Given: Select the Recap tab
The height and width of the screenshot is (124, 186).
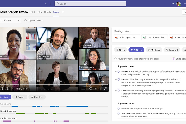Looking at the screenshot, I should (56, 12).
